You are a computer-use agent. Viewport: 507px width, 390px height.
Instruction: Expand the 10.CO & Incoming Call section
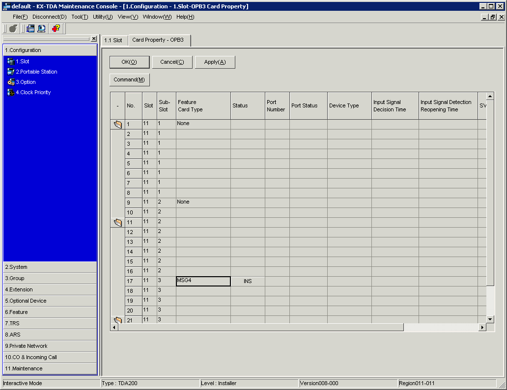pos(50,357)
